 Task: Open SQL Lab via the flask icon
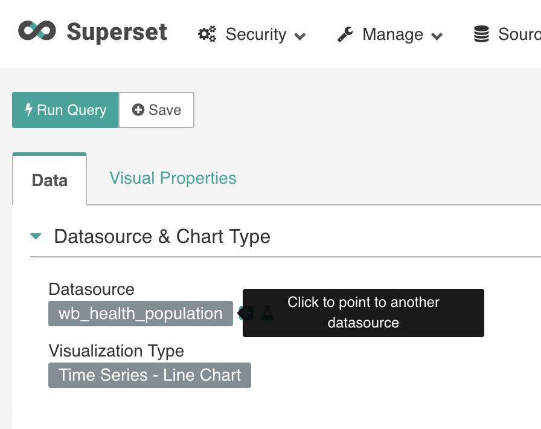click(267, 313)
